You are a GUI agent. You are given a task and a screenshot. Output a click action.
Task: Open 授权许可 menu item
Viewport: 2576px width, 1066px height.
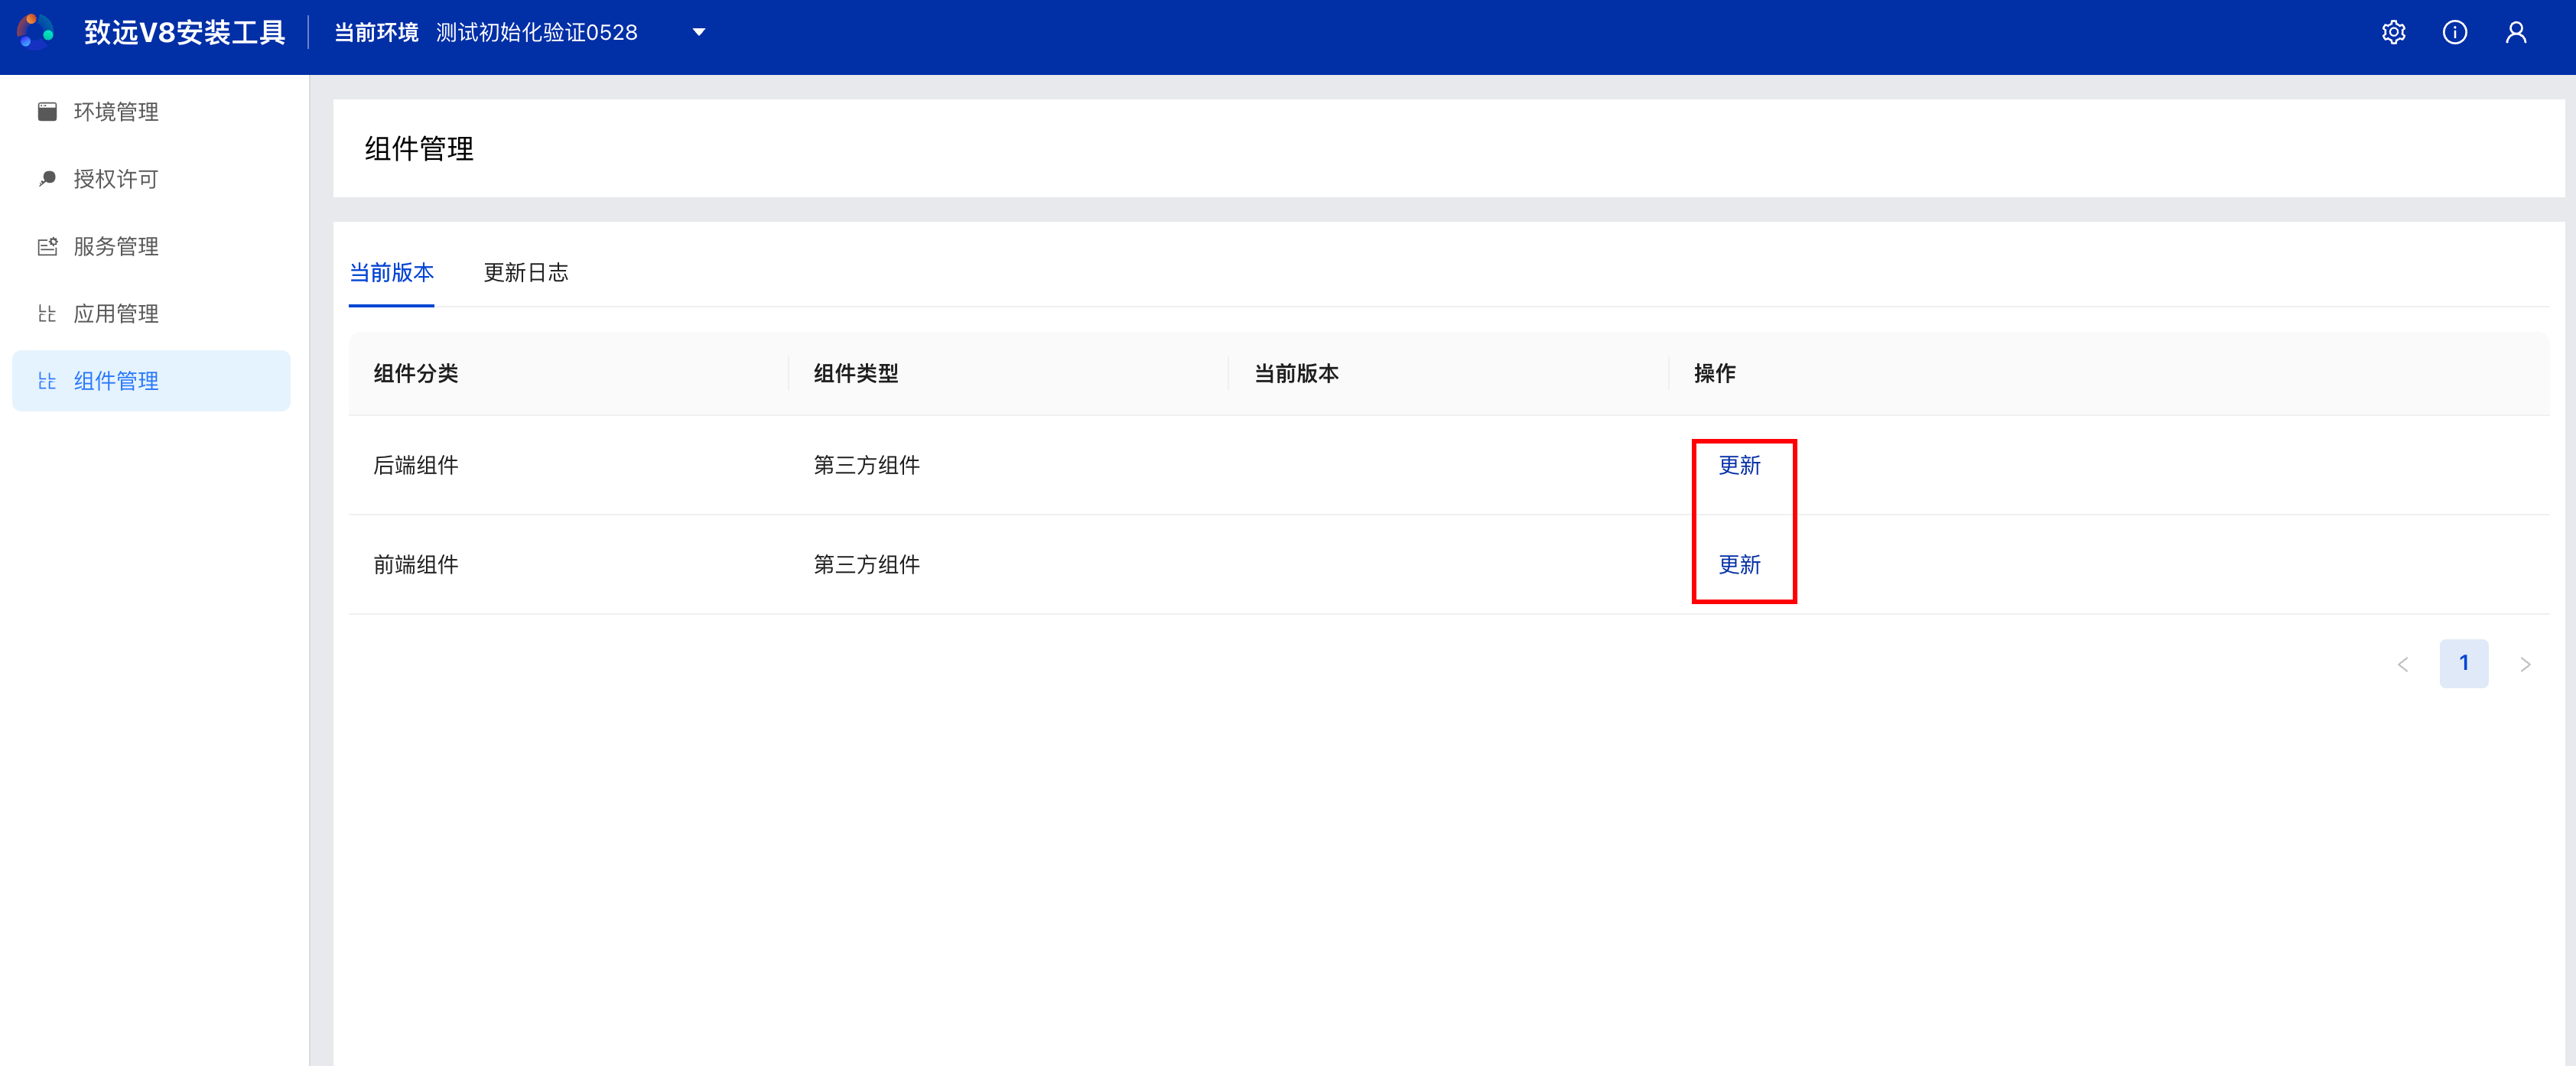(116, 179)
